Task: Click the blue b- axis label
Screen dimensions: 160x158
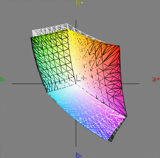Action: pos(79,155)
